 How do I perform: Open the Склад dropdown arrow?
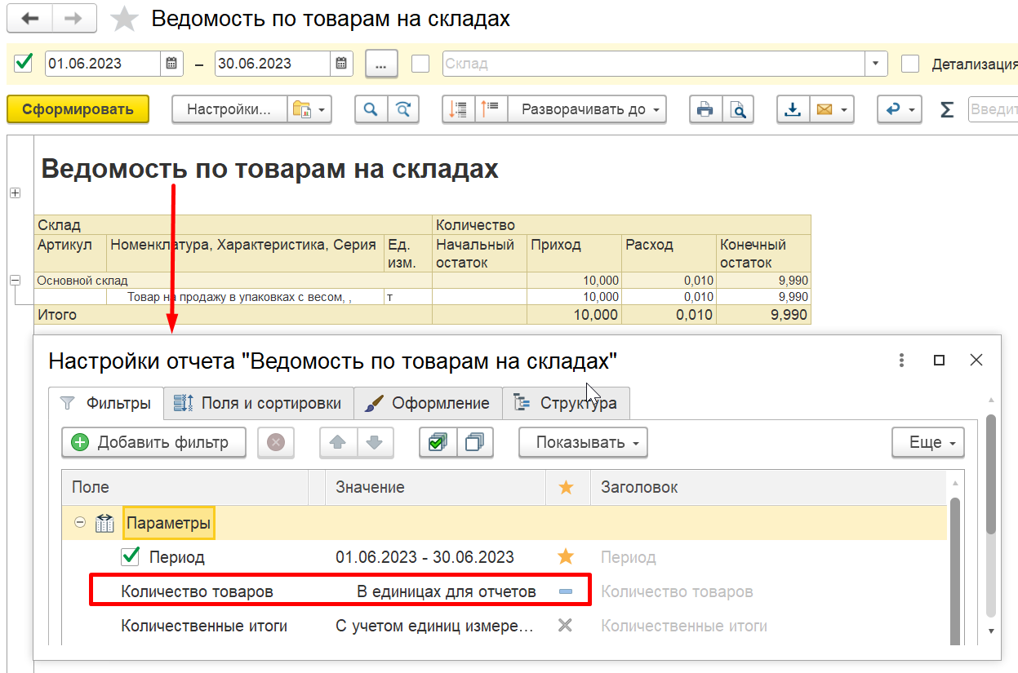[x=876, y=64]
